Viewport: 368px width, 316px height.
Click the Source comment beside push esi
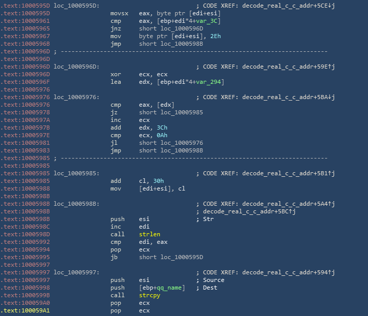coord(213,280)
